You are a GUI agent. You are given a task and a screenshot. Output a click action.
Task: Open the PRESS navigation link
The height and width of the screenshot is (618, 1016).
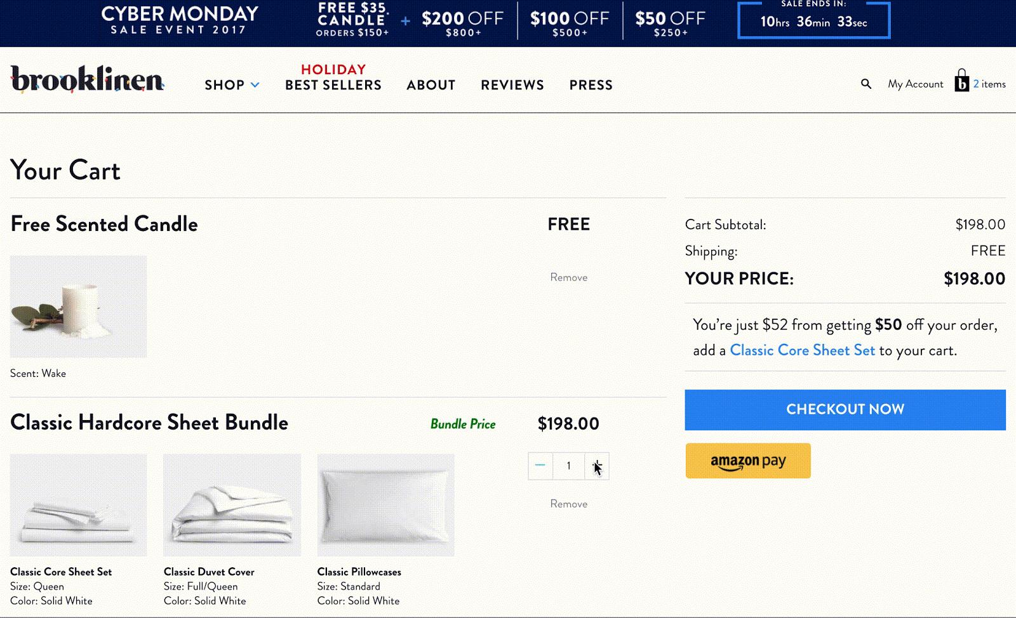point(591,84)
